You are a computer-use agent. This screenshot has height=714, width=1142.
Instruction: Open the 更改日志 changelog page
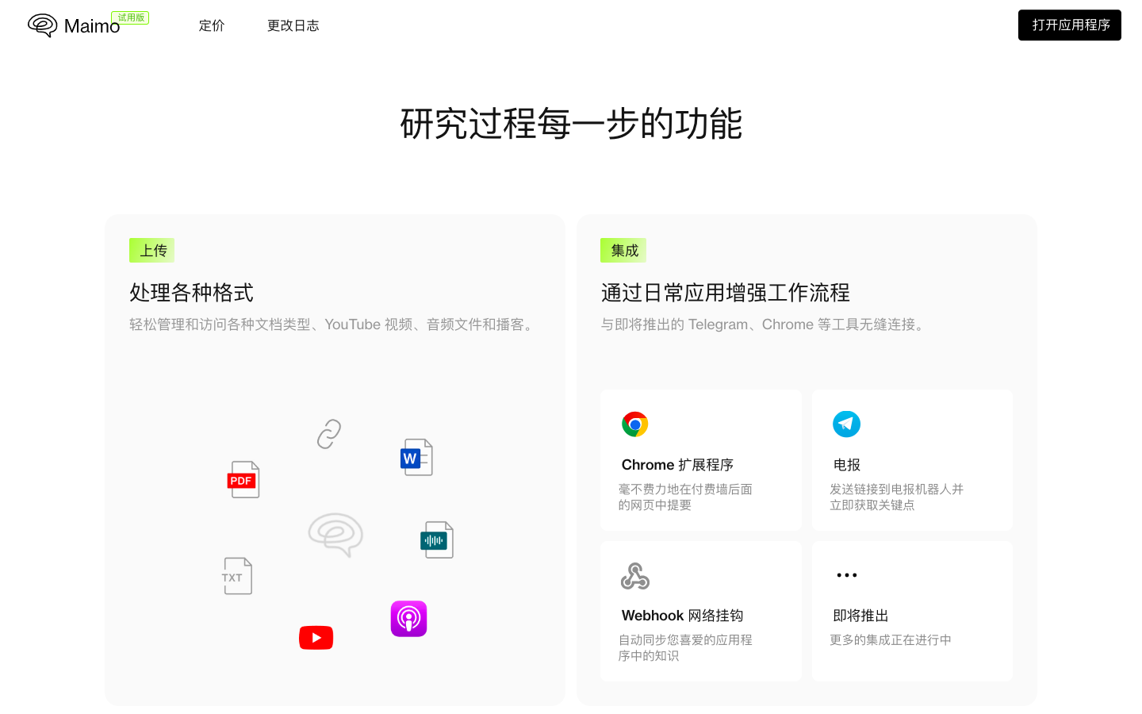click(x=293, y=25)
